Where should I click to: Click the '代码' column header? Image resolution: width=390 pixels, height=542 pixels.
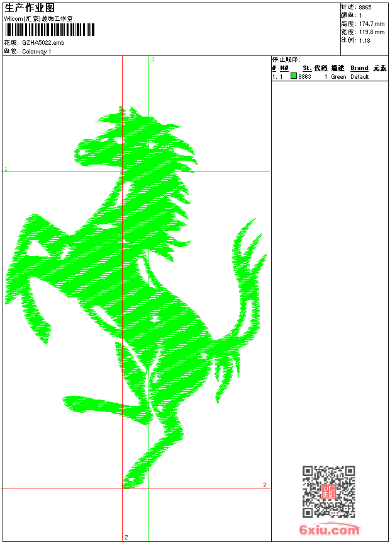[321, 68]
